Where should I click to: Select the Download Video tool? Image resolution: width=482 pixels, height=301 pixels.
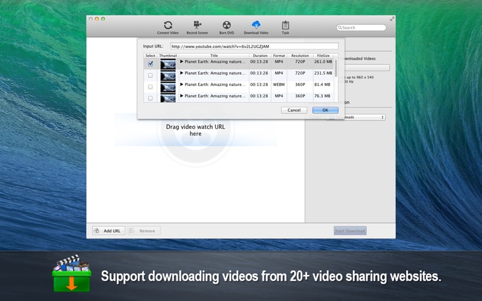pos(255,28)
